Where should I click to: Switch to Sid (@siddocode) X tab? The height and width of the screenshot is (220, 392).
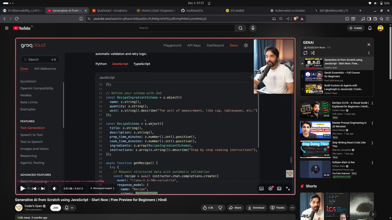tap(333, 10)
